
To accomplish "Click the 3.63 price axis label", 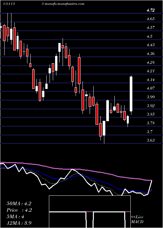I will pyautogui.click(x=151, y=140).
